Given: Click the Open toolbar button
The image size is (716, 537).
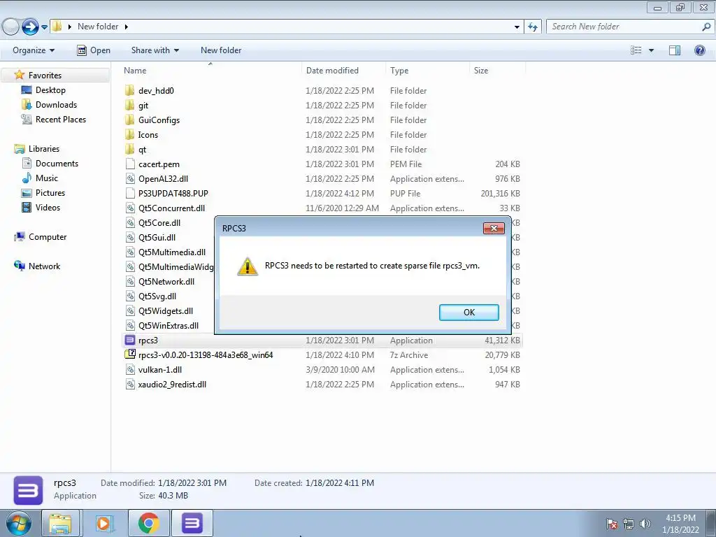Looking at the screenshot, I should (x=94, y=50).
